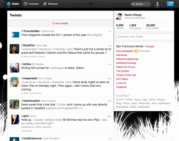Open the #AllIWantForXmas trend

tap(126, 63)
